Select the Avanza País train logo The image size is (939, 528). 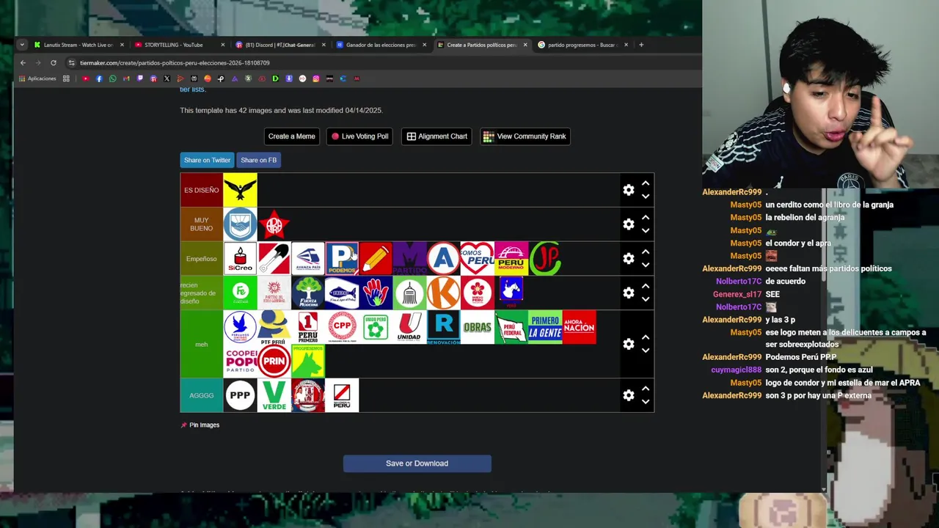coord(308,258)
